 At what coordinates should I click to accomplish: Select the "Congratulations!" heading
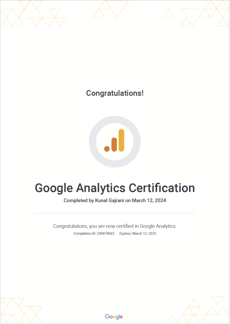coord(115,93)
